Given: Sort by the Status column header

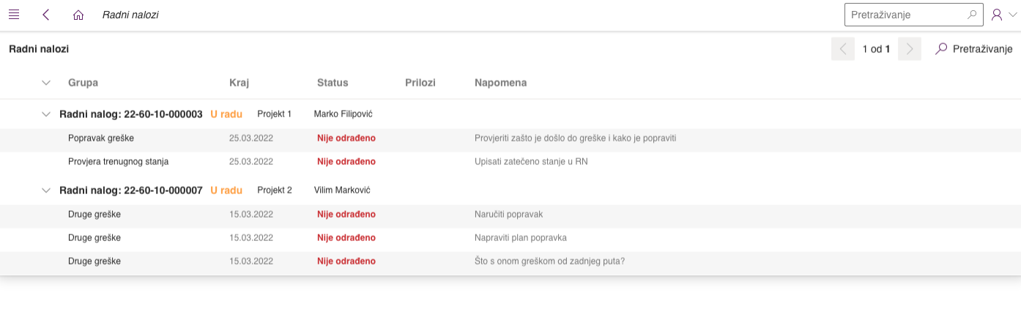Looking at the screenshot, I should [x=333, y=83].
